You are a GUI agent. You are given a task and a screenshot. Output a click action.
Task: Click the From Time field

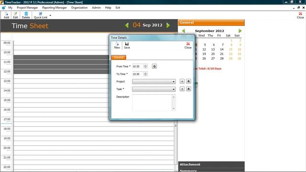click(138, 66)
